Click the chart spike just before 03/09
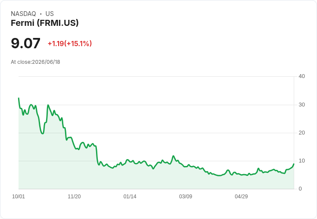This screenshot has height=219, width=317. pyautogui.click(x=173, y=156)
